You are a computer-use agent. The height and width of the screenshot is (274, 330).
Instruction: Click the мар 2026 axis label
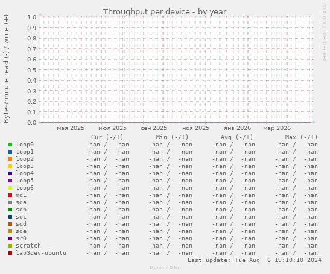[277, 128]
